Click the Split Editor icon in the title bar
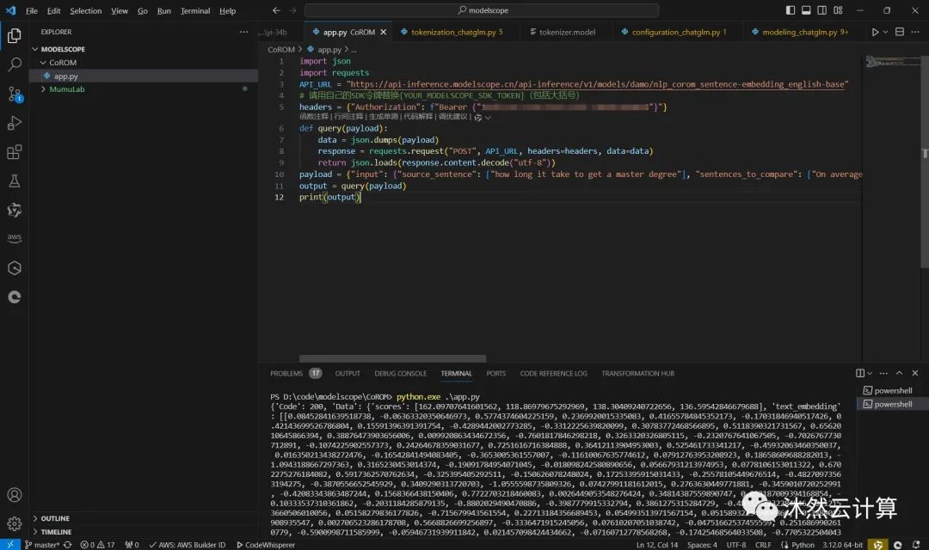Image resolution: width=929 pixels, height=550 pixels. click(x=899, y=31)
